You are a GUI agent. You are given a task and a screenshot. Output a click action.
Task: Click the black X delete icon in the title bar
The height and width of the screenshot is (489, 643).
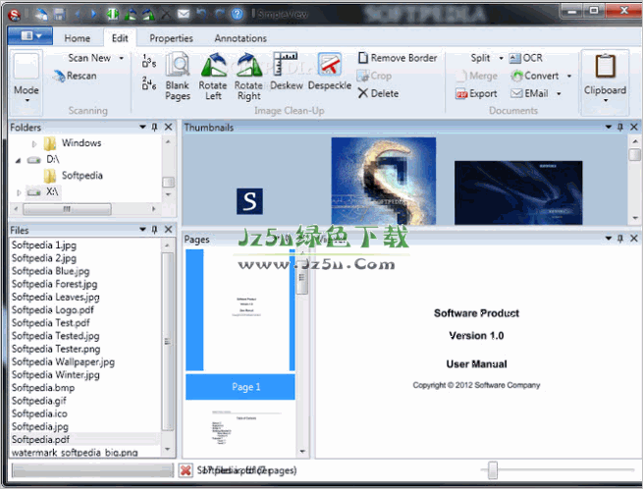pyautogui.click(x=166, y=15)
